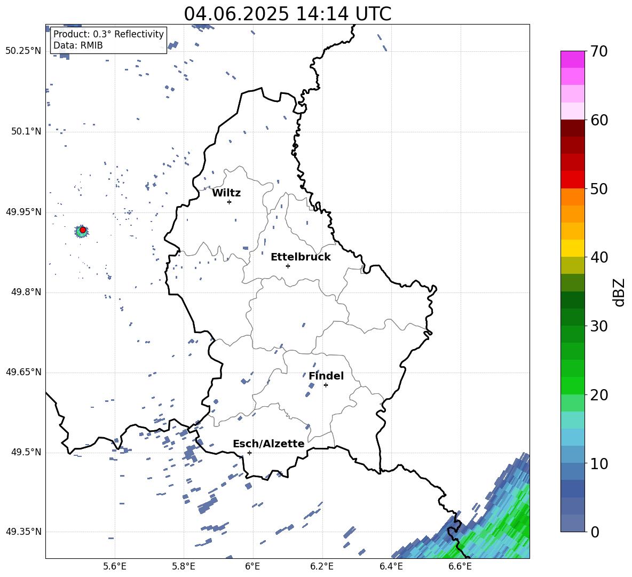Screen dimensions: 632x577
Task: Click the 49.8°N latitude label
Action: click(x=26, y=292)
